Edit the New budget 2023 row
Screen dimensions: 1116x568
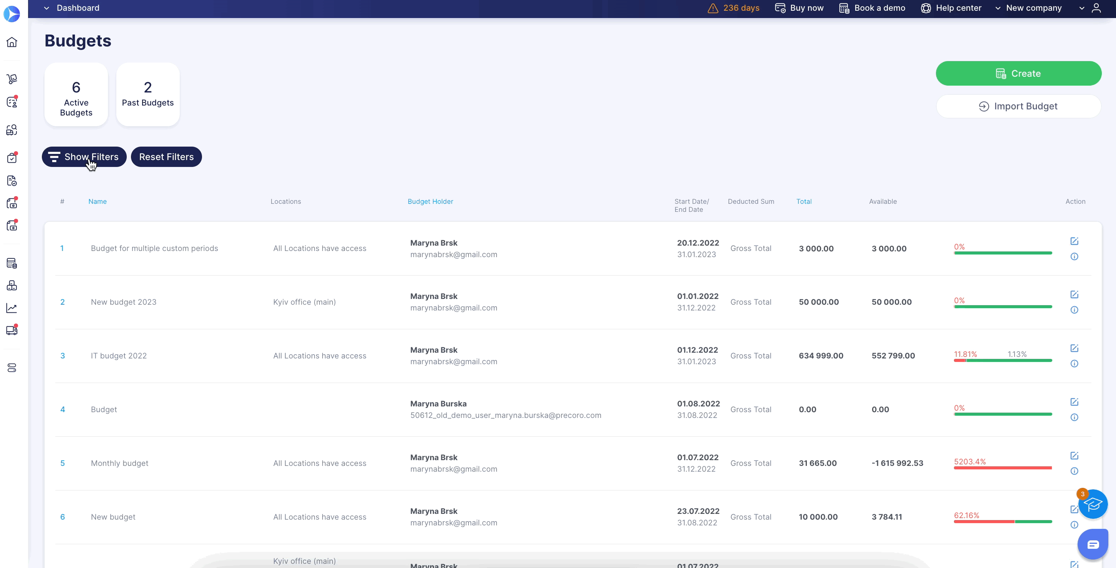pyautogui.click(x=1075, y=294)
